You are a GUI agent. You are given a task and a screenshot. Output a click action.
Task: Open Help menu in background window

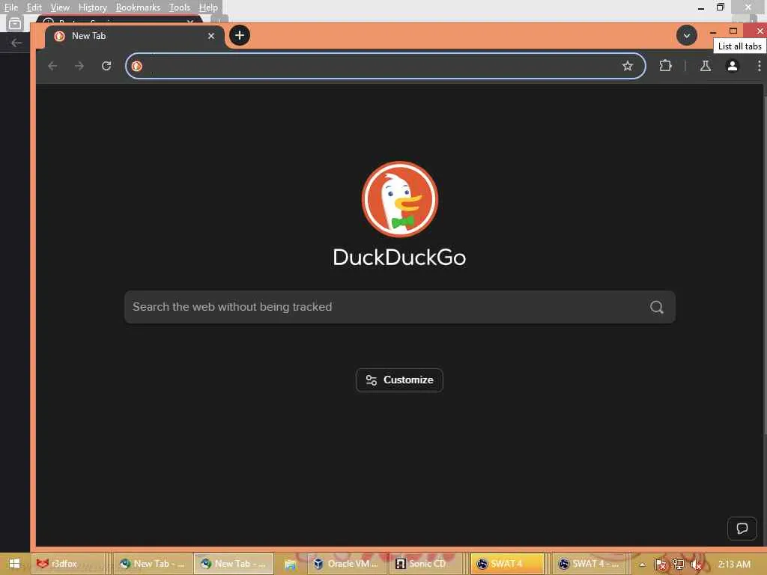tap(208, 7)
